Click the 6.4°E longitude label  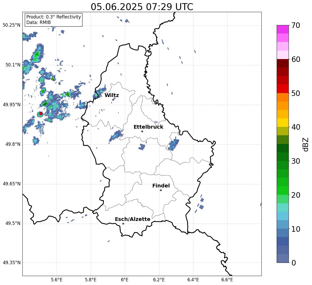pyautogui.click(x=193, y=280)
